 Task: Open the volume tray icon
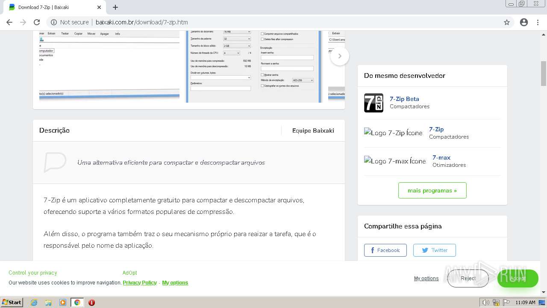coord(486,302)
